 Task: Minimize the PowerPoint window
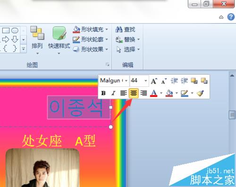(x=194, y=4)
